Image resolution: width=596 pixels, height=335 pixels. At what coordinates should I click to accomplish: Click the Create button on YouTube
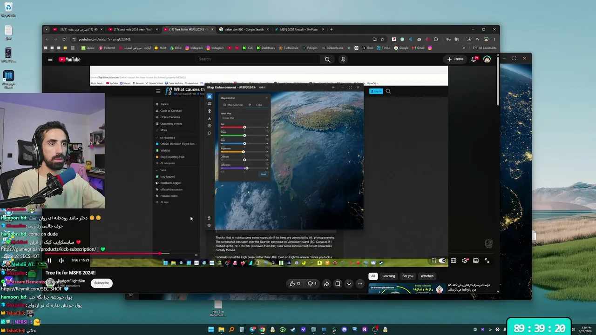(455, 59)
